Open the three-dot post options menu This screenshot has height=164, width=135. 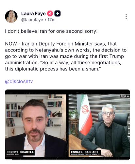coord(126,16)
